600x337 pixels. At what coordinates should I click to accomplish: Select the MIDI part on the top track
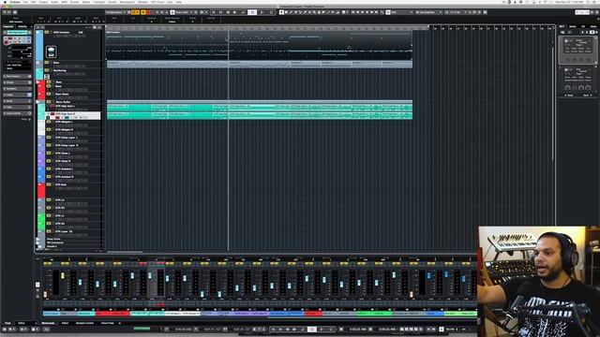click(x=260, y=45)
